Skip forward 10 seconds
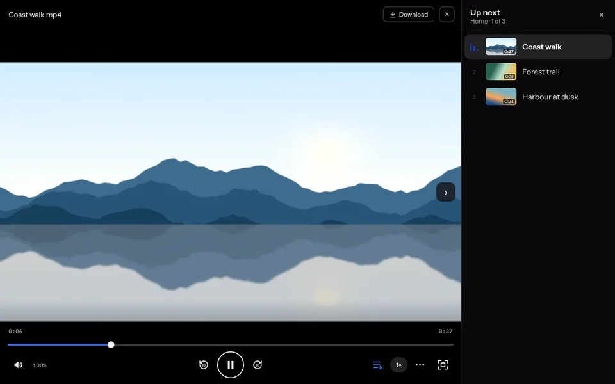 click(258, 365)
